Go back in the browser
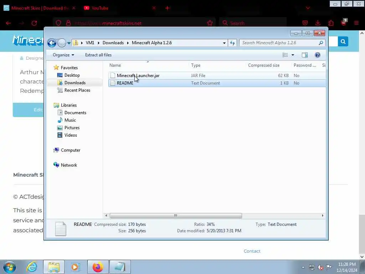The image size is (365, 274). pyautogui.click(x=9, y=23)
